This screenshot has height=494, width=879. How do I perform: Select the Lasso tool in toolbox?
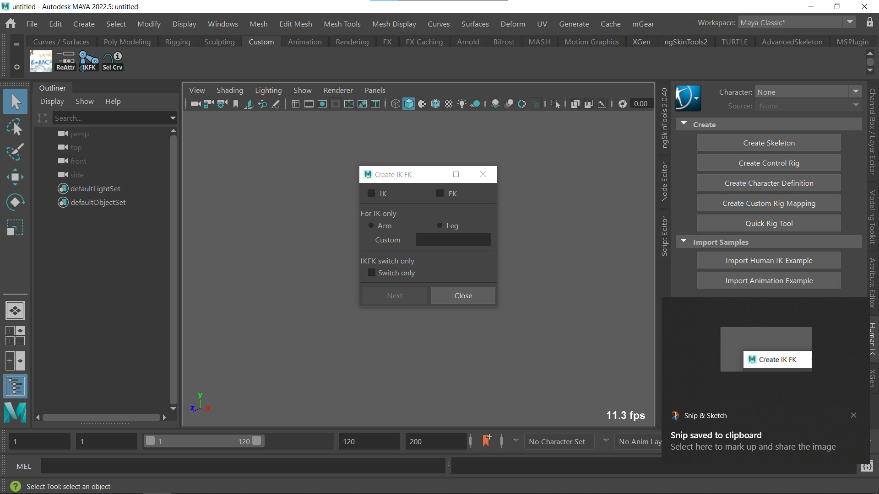15,127
